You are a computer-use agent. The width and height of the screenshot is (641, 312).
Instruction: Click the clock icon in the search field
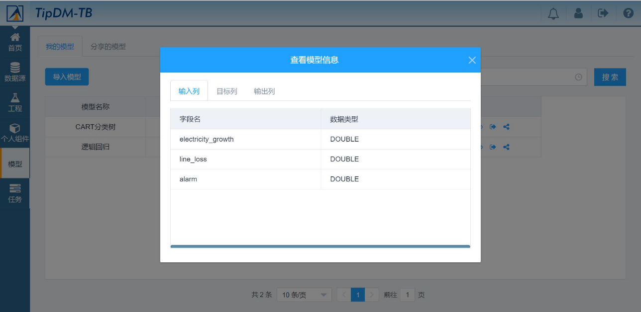(x=578, y=77)
